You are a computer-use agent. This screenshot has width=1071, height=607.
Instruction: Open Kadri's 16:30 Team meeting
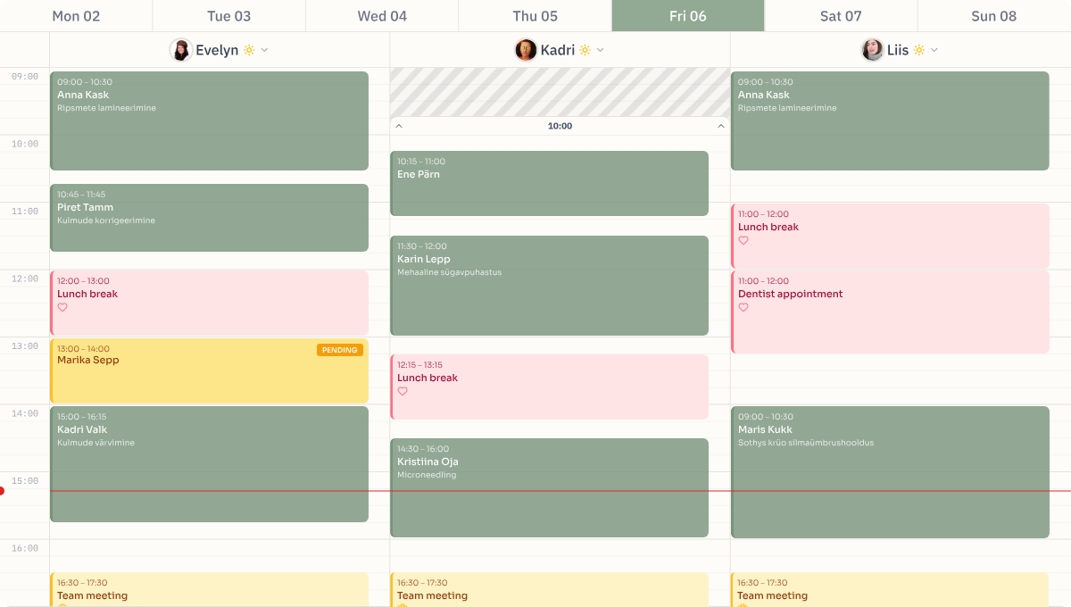coord(549,589)
